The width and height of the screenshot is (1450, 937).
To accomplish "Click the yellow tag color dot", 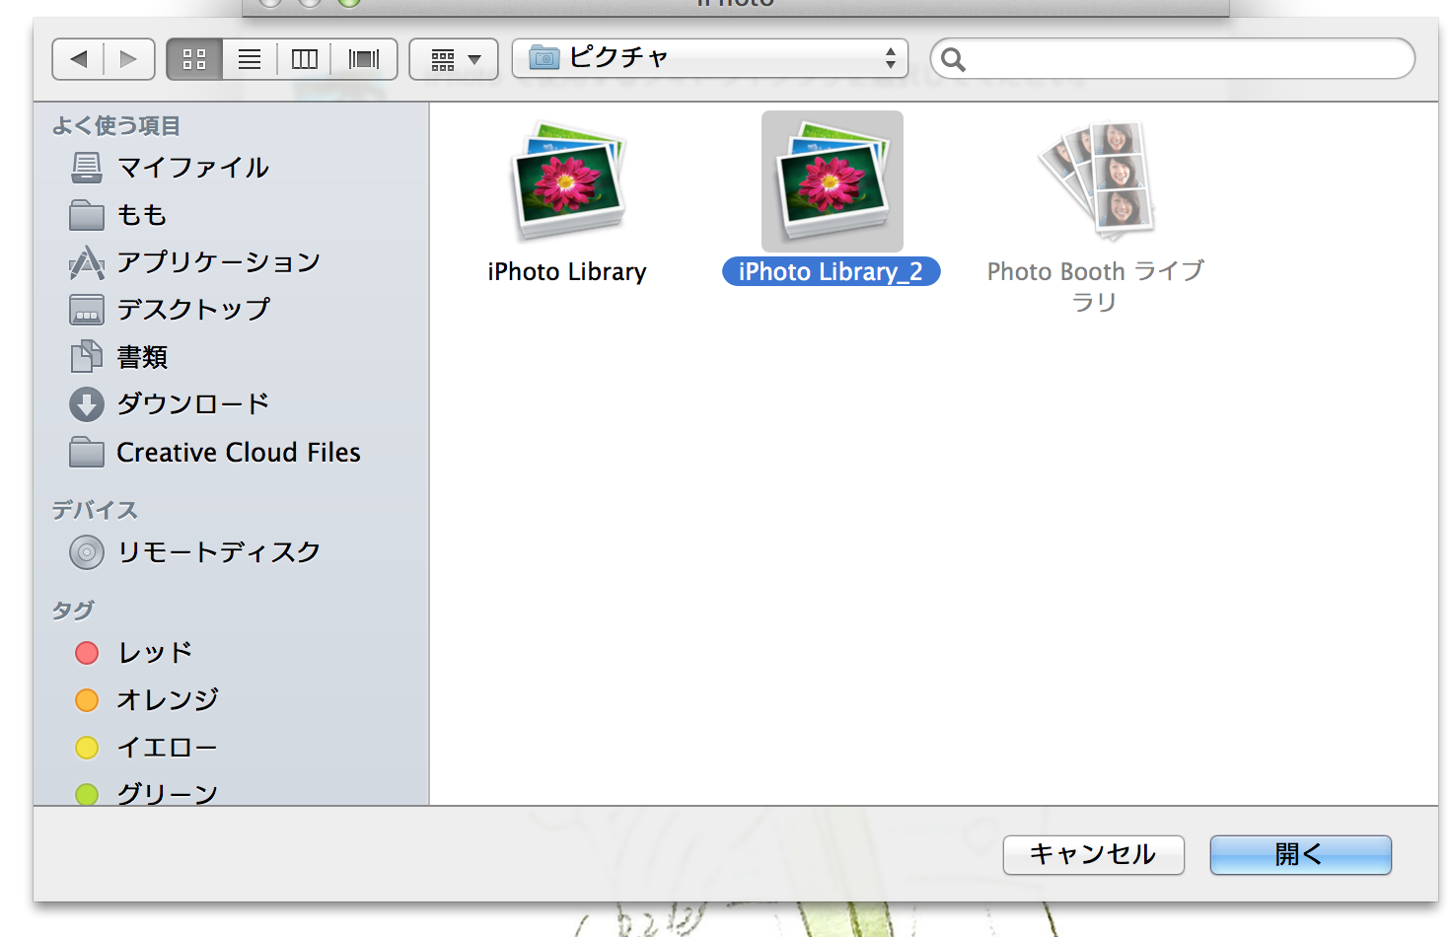I will (x=87, y=748).
